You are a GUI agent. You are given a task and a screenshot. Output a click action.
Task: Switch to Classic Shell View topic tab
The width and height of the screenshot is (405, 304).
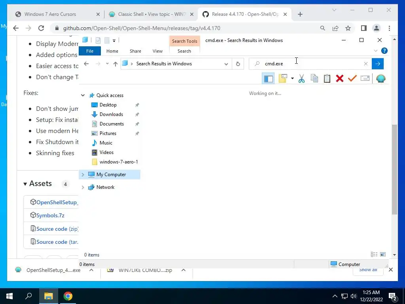pyautogui.click(x=151, y=14)
